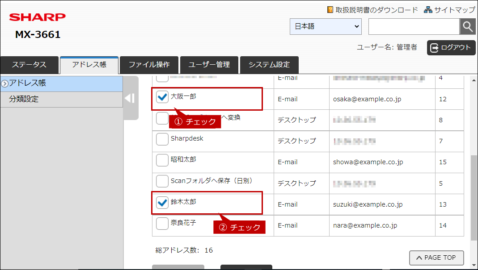
Task: Switch to the ステータス tab
Action: [29, 65]
